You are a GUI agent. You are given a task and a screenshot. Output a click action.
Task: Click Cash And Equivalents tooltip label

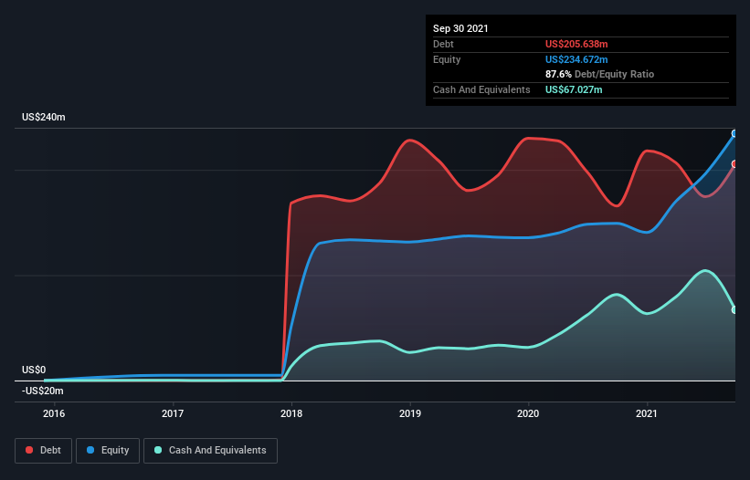pyautogui.click(x=481, y=89)
